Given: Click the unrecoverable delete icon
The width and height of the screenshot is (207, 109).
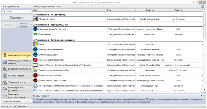Looking at the screenshot, I should click(5, 89).
